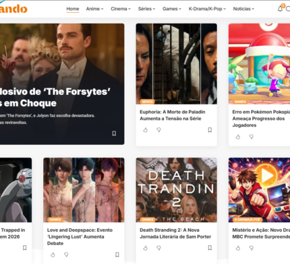Like the Euphoria Paladin article
The image size is (290, 264).
point(146,130)
